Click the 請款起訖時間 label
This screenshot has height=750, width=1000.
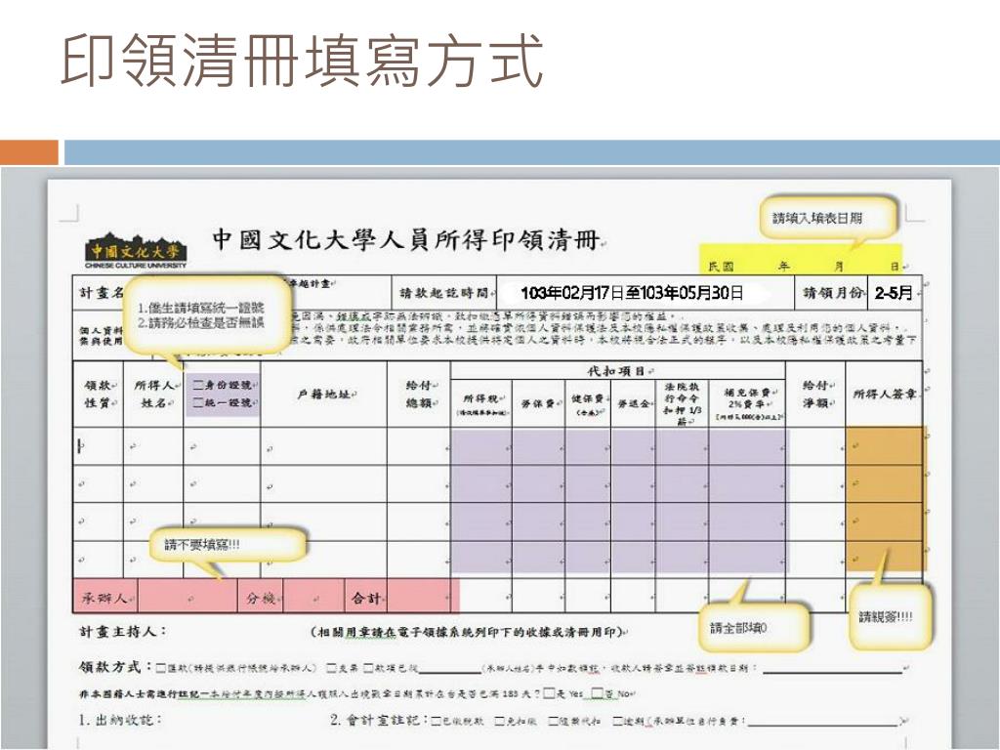443,293
